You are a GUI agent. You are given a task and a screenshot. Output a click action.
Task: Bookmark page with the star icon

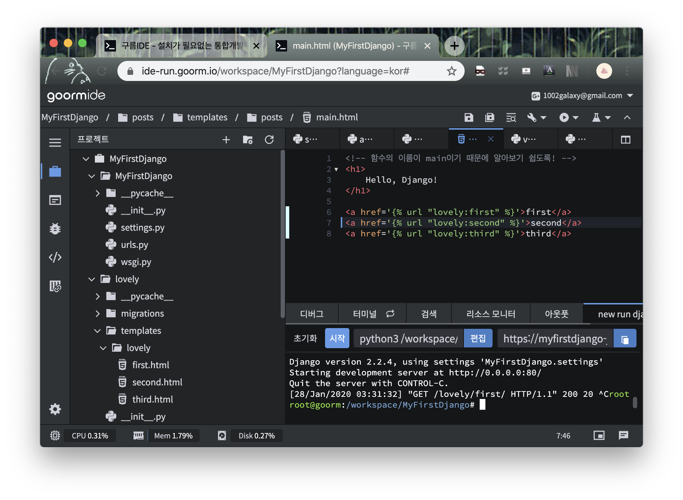451,71
